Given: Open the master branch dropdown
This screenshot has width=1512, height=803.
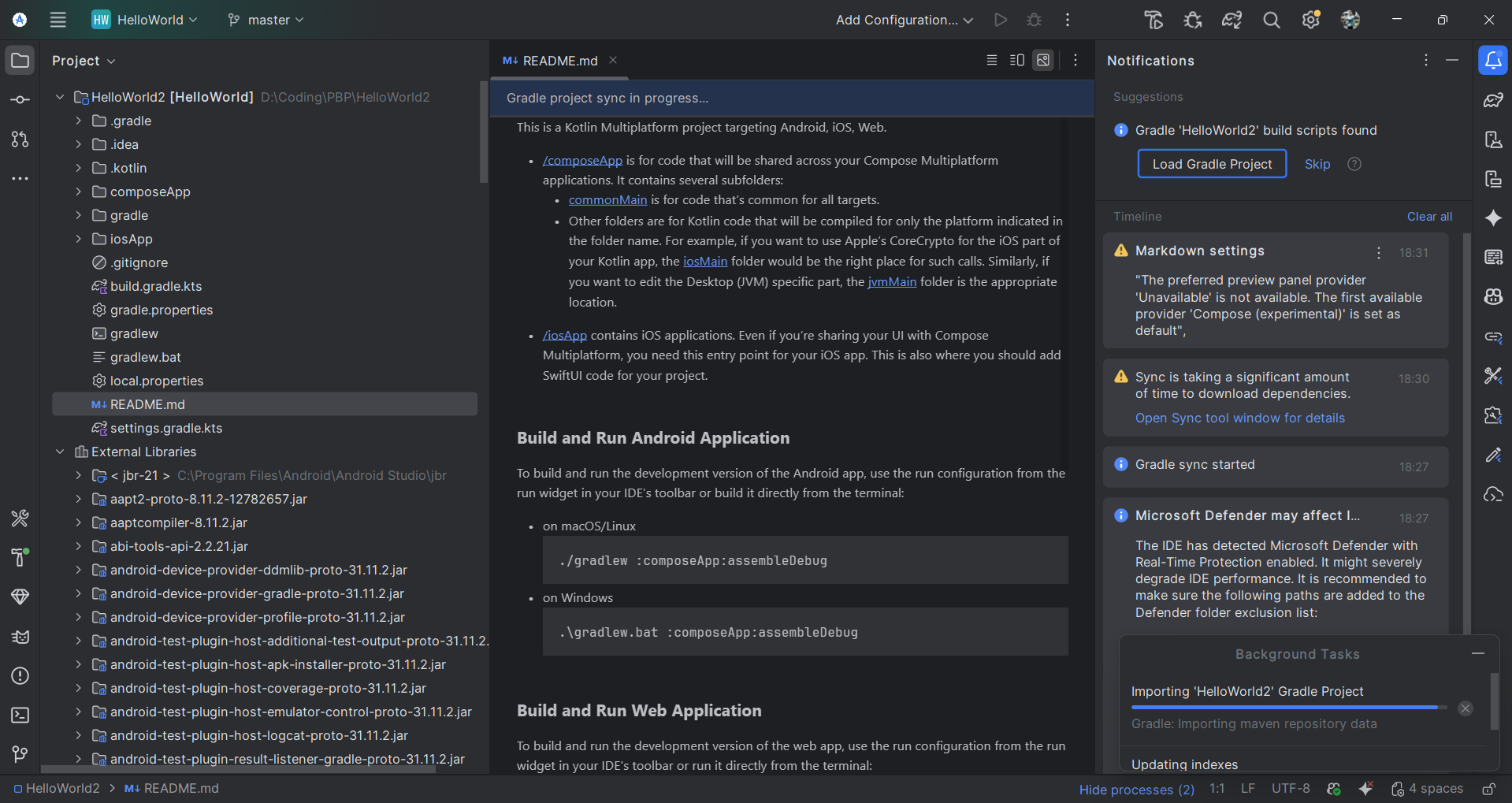Looking at the screenshot, I should [266, 20].
